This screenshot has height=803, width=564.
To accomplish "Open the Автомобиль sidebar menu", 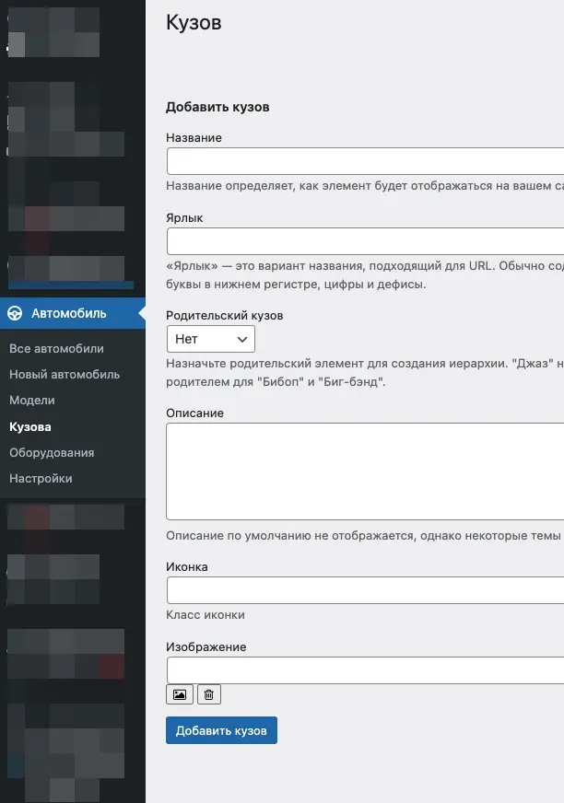I will point(69,313).
